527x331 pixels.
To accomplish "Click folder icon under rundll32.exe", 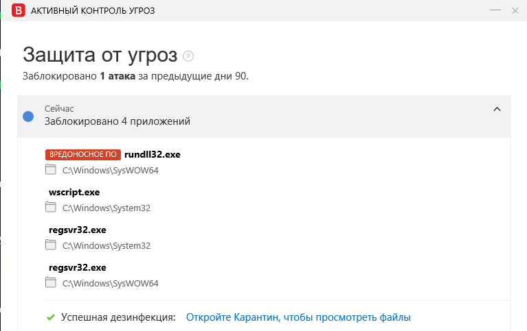I will (50, 170).
